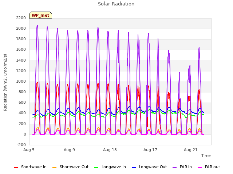
Task: Click the 2000 y-axis tick label
Action: 21,28
